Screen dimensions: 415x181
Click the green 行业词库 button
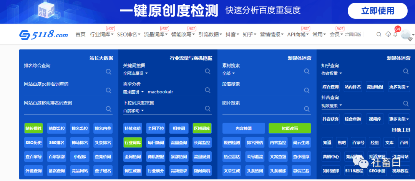coord(133,142)
